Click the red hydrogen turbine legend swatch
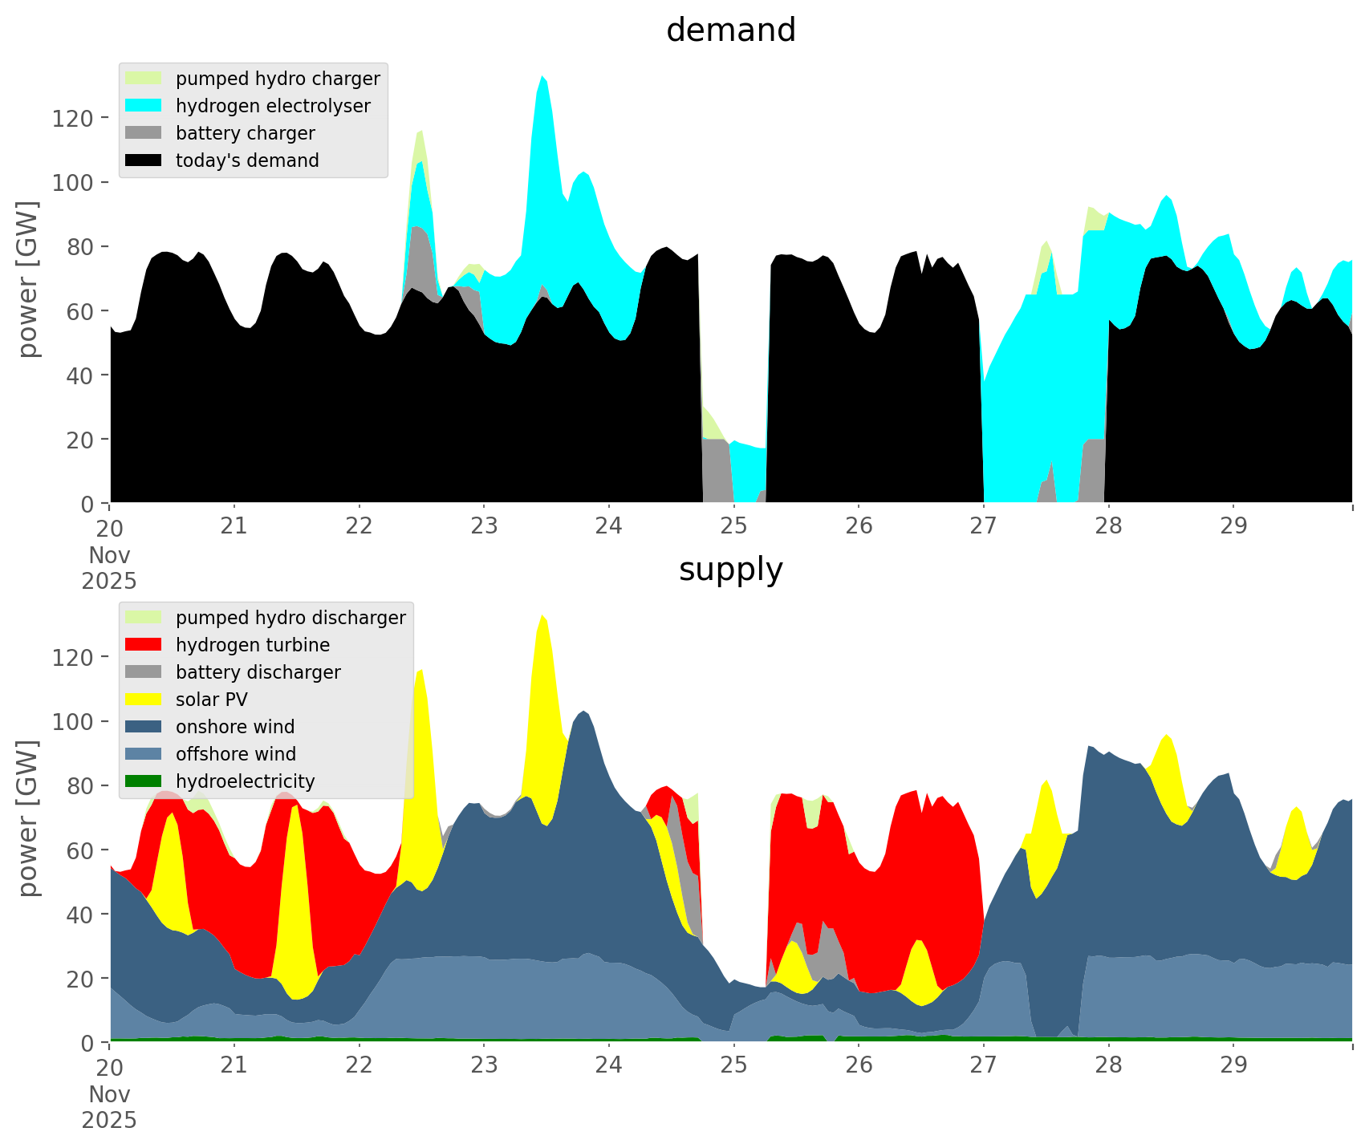This screenshot has width=1369, height=1148. click(x=144, y=645)
